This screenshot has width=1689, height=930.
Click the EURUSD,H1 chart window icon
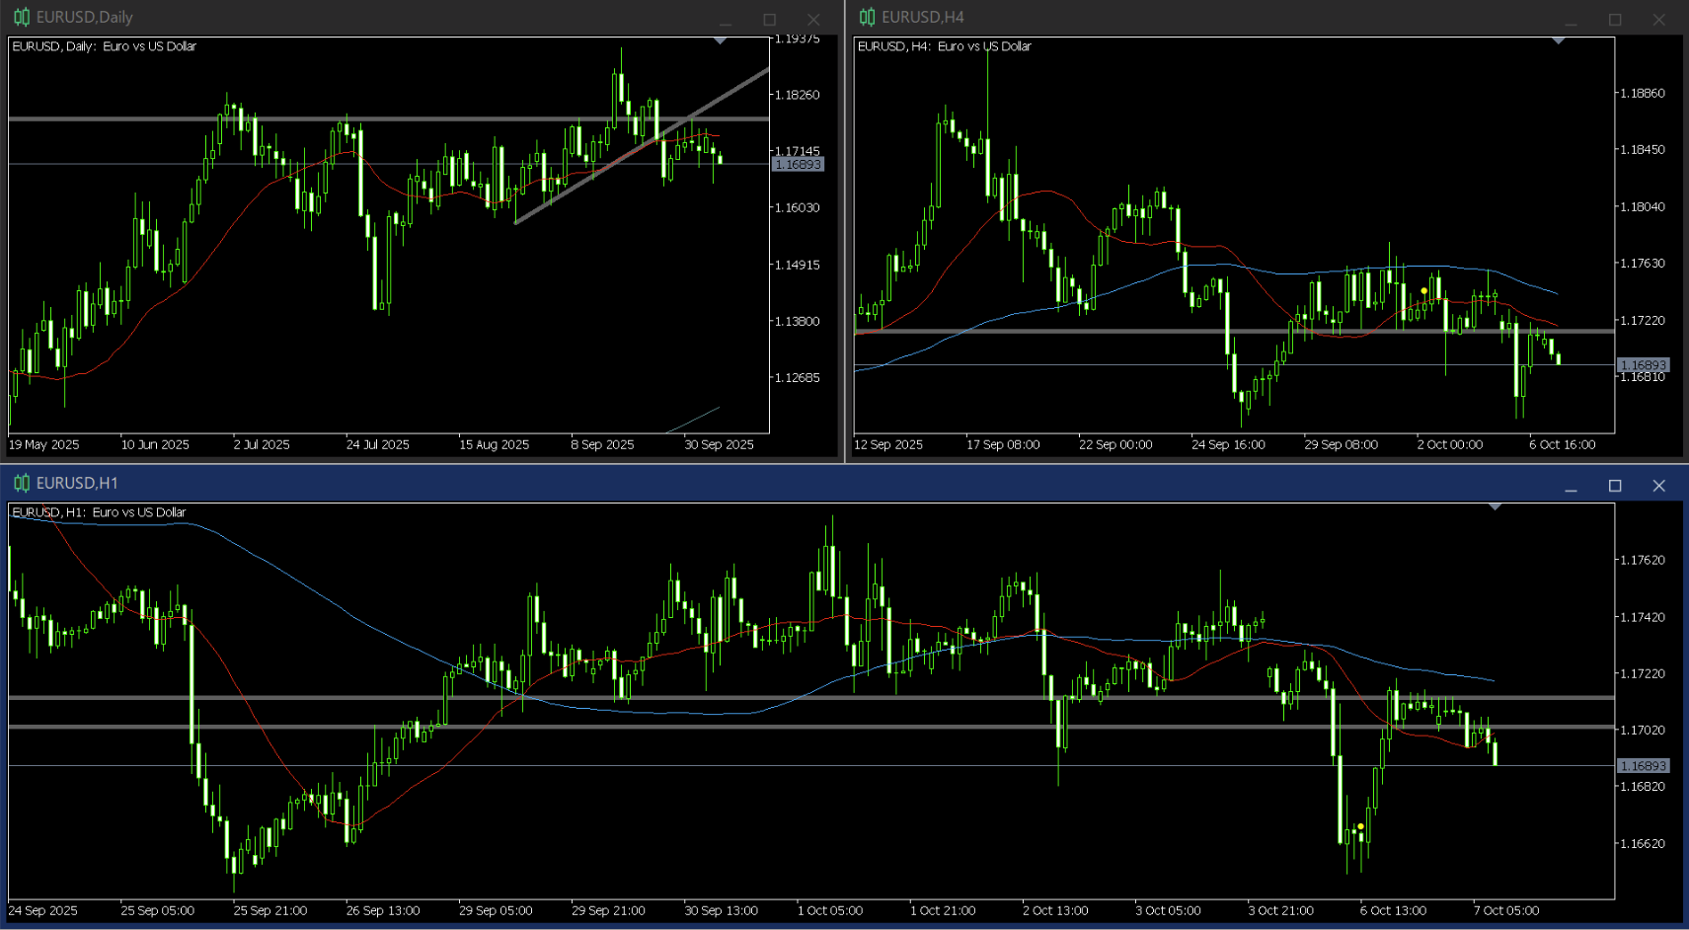[21, 483]
